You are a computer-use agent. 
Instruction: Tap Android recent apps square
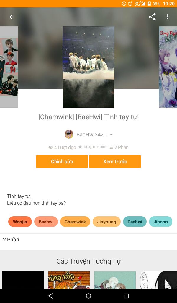click(x=126, y=296)
